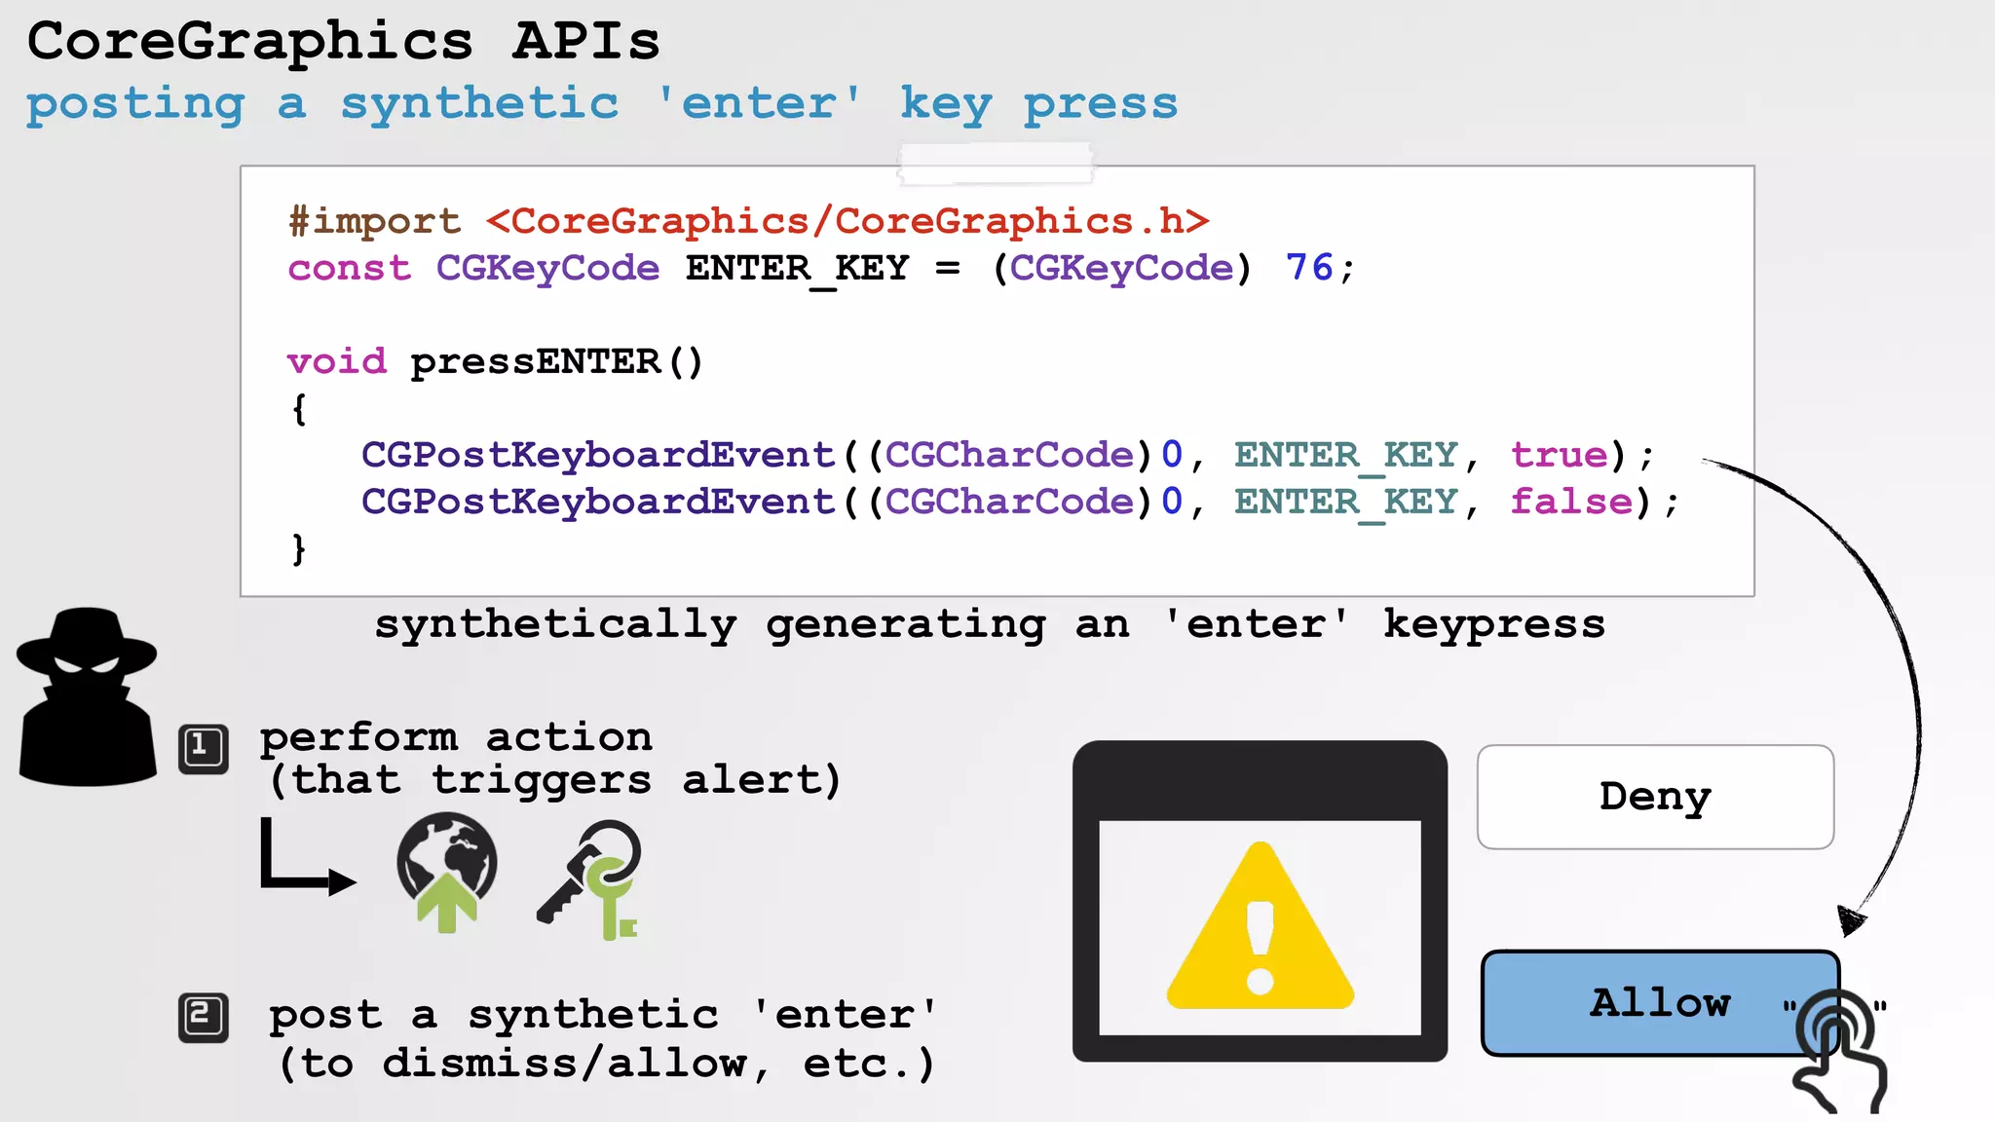
Task: Click the text 'post a synthetic 'enter''
Action: pos(603,1015)
